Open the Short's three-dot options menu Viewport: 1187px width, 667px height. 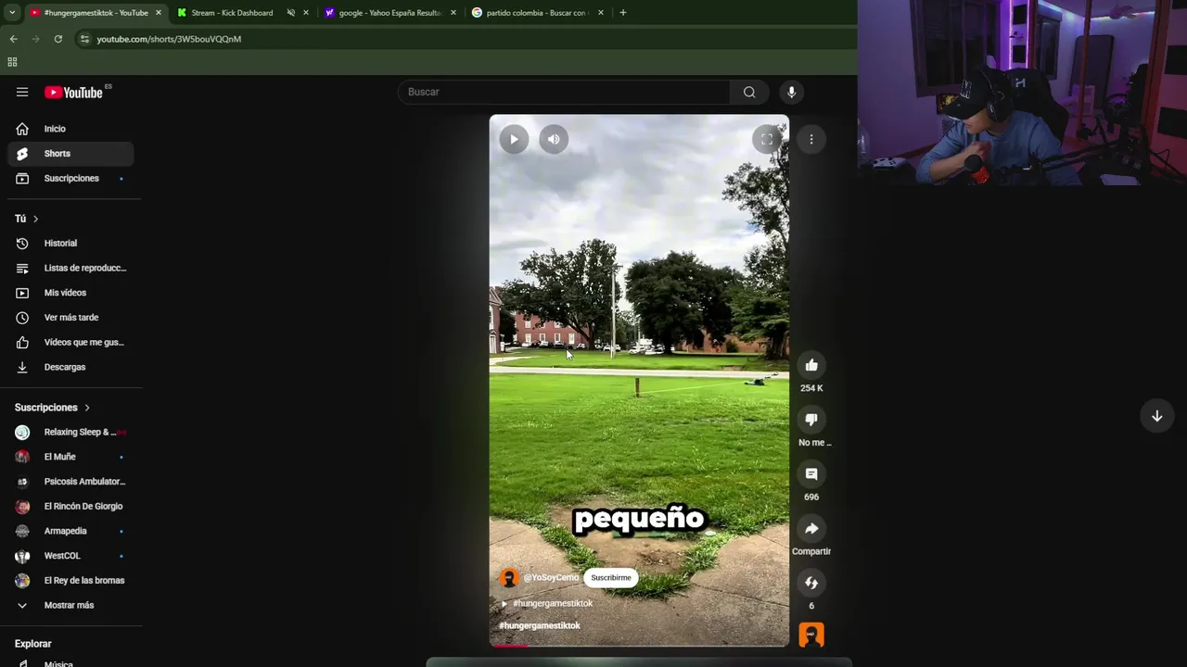click(811, 139)
